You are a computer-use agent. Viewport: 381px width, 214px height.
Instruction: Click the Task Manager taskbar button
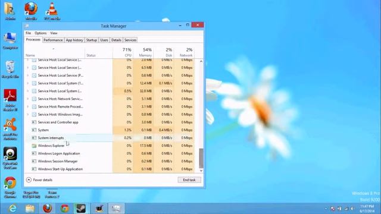116,209
